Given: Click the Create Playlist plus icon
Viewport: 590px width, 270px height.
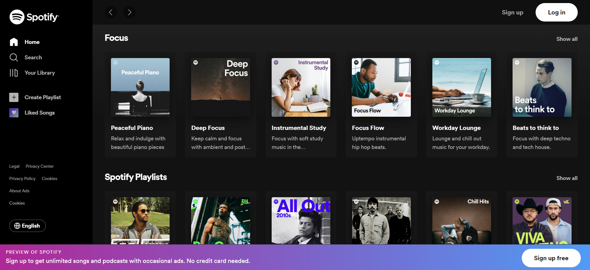Looking at the screenshot, I should tap(14, 97).
